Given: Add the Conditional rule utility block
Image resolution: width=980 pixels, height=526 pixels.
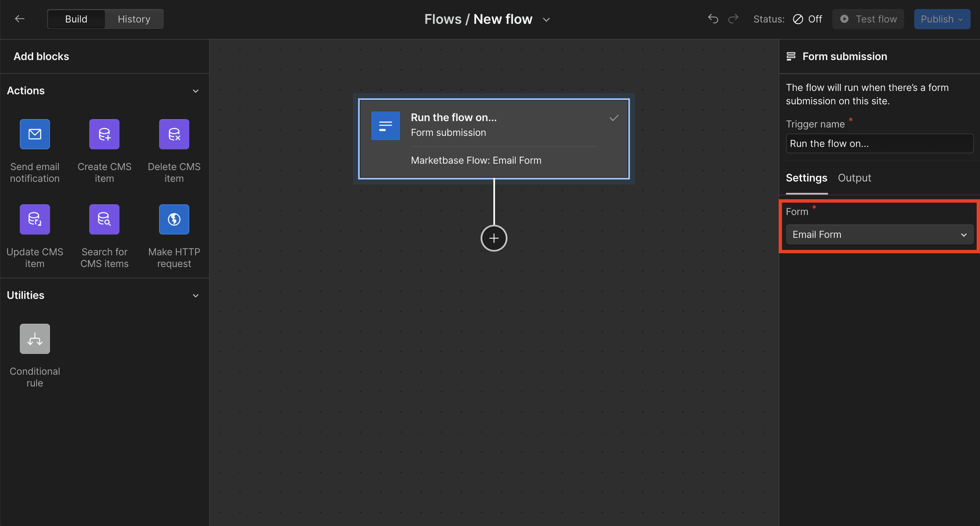Looking at the screenshot, I should tap(35, 339).
